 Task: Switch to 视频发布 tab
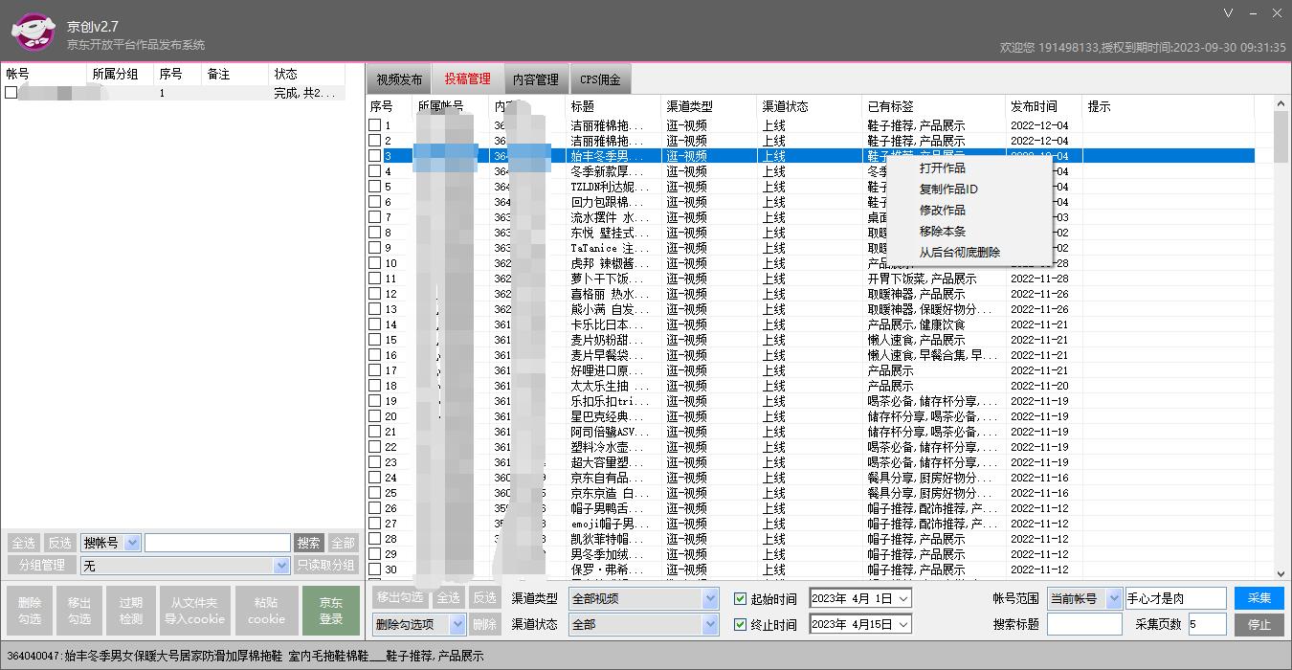point(398,79)
